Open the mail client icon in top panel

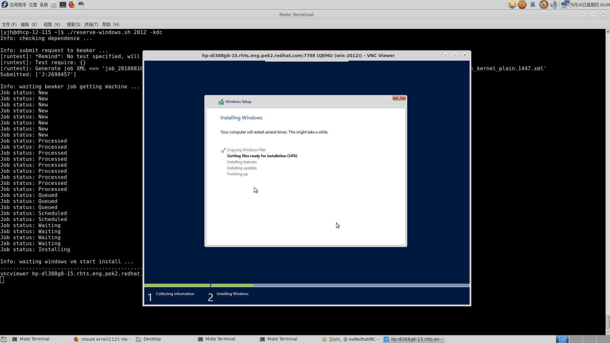click(x=81, y=4)
